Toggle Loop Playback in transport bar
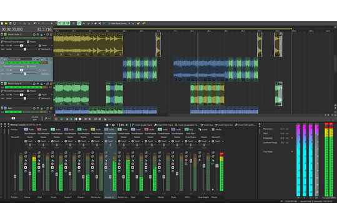 pyautogui.click(x=61, y=119)
